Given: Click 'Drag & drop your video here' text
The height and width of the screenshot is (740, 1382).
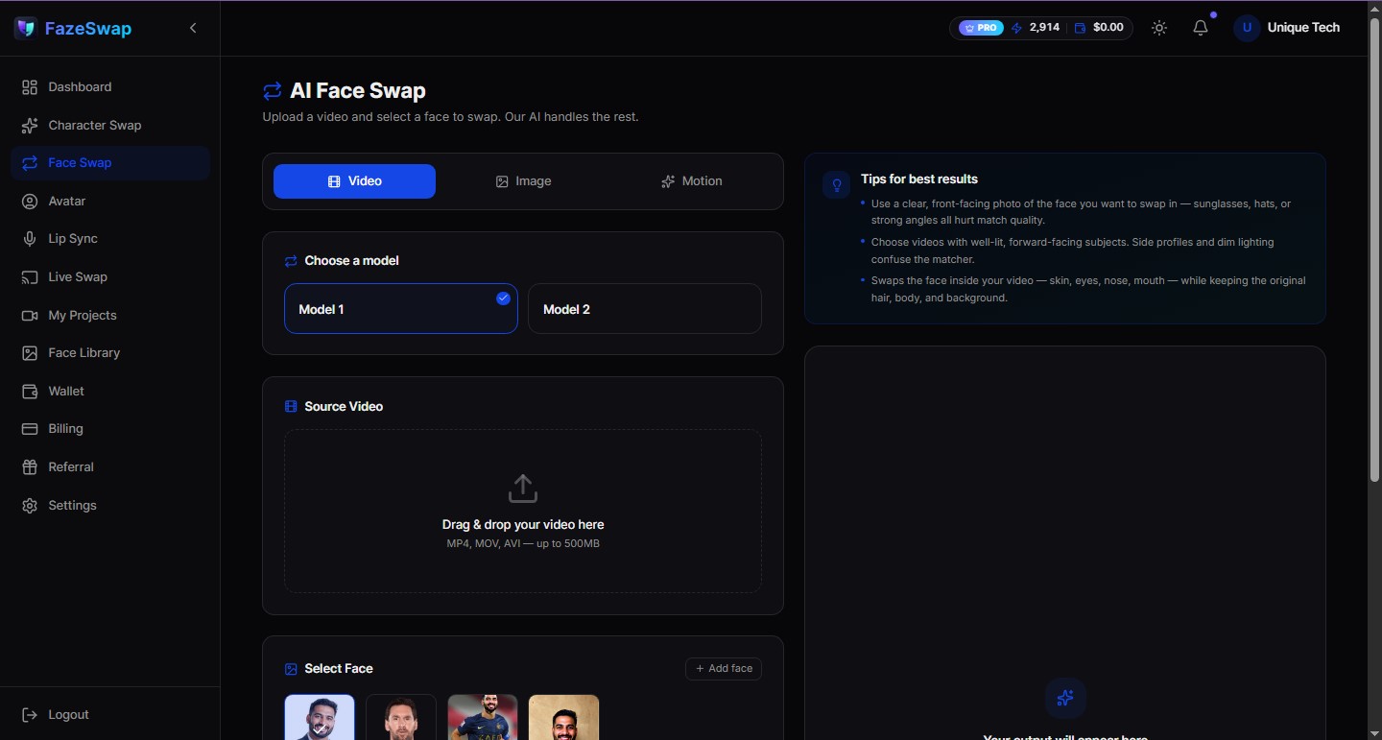Looking at the screenshot, I should (523, 525).
